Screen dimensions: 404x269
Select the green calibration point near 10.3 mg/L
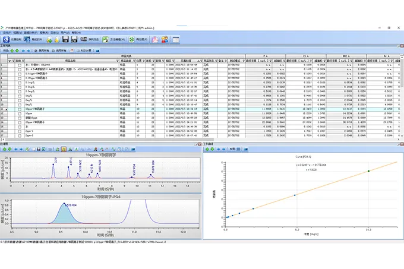369,171
